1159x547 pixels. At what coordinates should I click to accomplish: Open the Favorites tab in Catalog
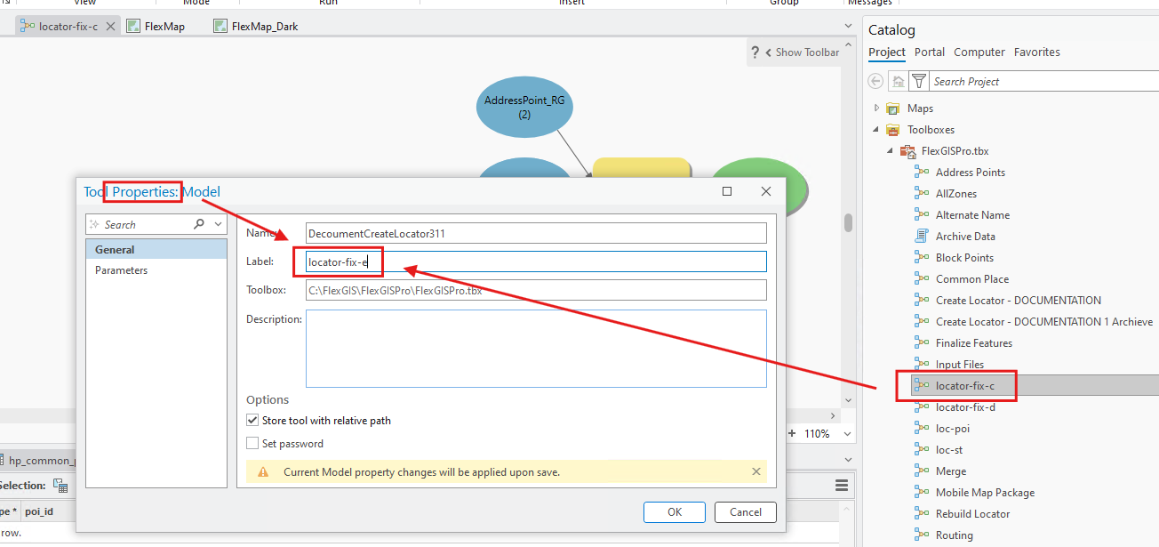(x=1037, y=52)
